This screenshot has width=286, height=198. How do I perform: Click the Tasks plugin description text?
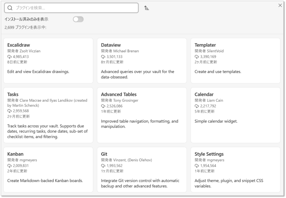tap(47, 131)
